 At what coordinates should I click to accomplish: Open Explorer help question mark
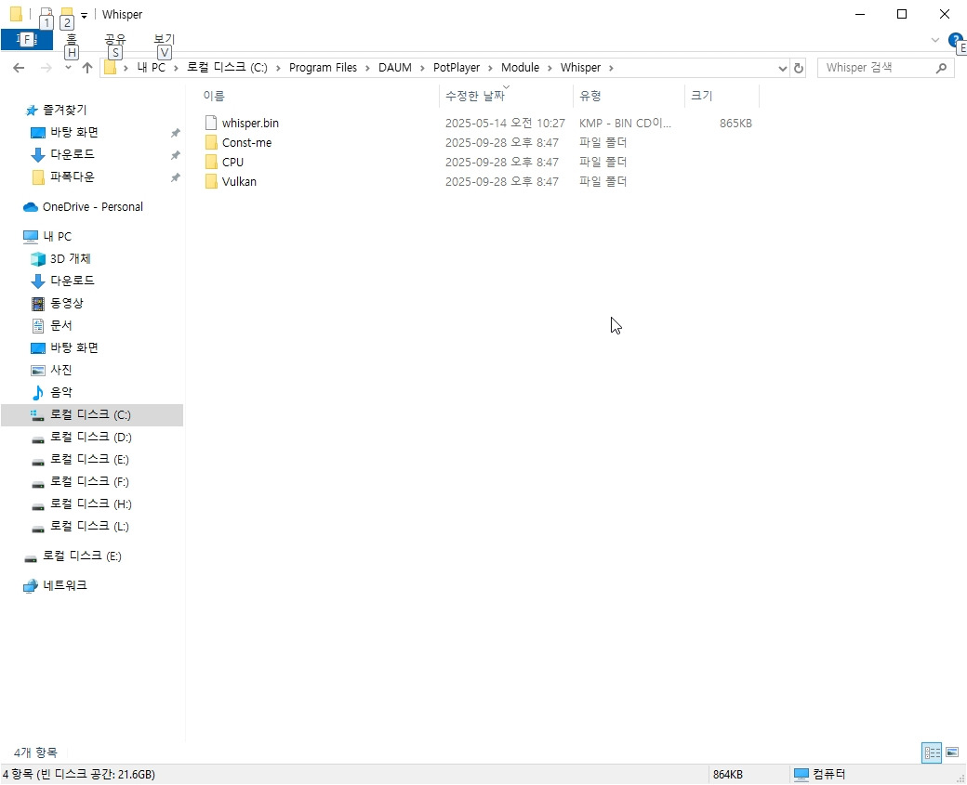pos(955,41)
